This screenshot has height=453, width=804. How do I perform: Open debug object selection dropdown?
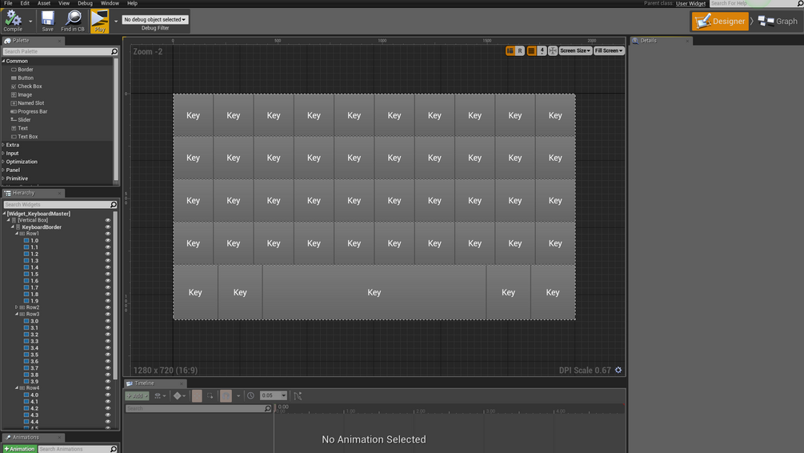tap(155, 19)
